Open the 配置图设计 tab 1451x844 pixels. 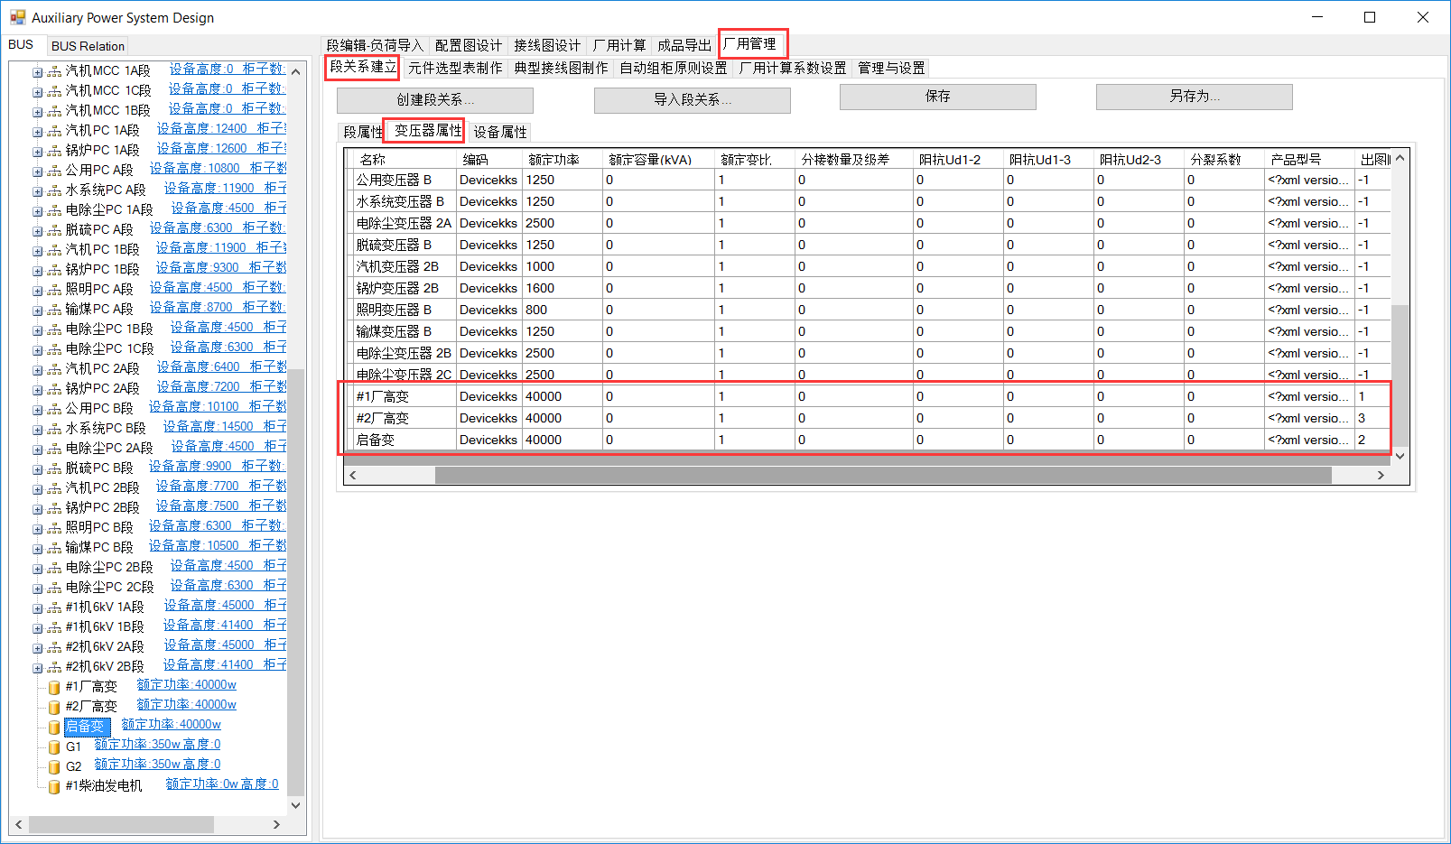tap(468, 45)
